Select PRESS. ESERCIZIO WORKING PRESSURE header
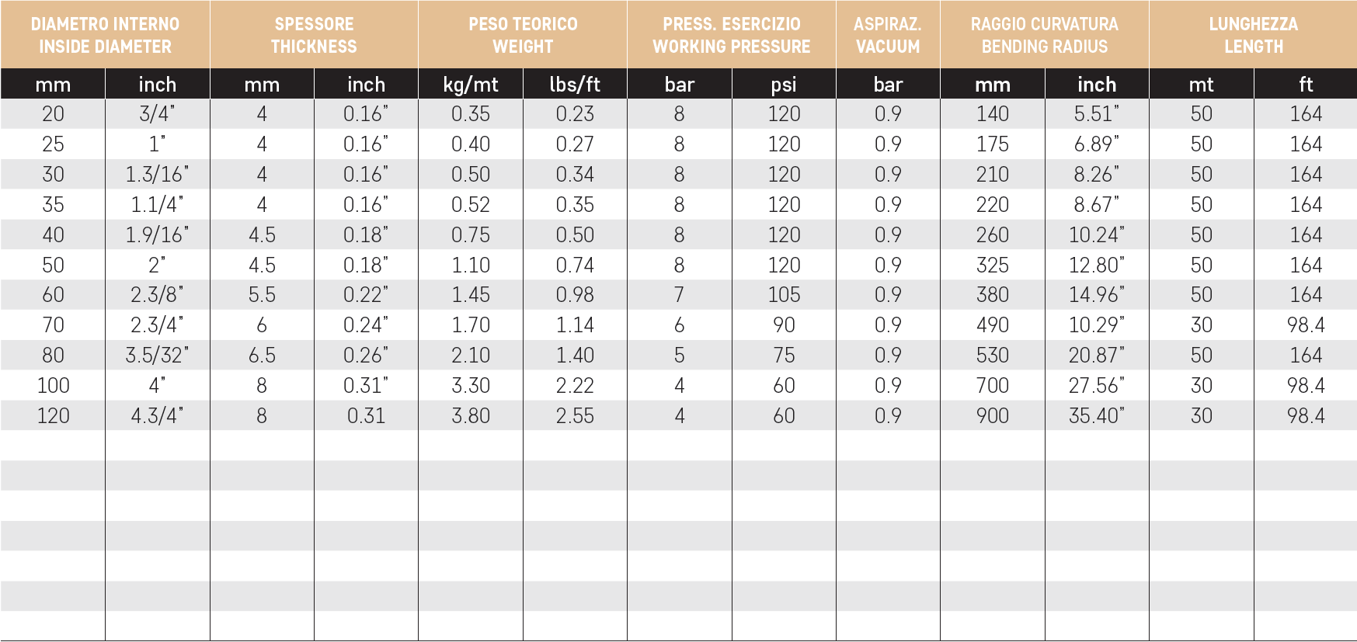 click(x=732, y=35)
